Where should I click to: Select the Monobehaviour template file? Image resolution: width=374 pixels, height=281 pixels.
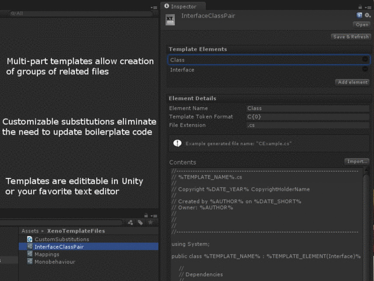[x=54, y=262]
